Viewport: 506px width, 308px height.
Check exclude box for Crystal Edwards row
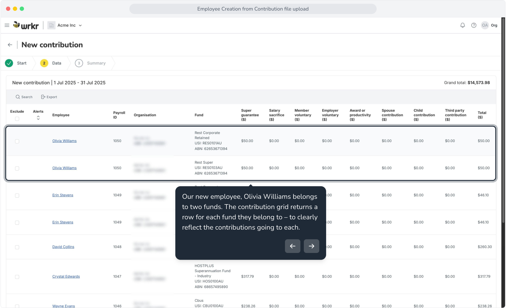[x=17, y=277]
